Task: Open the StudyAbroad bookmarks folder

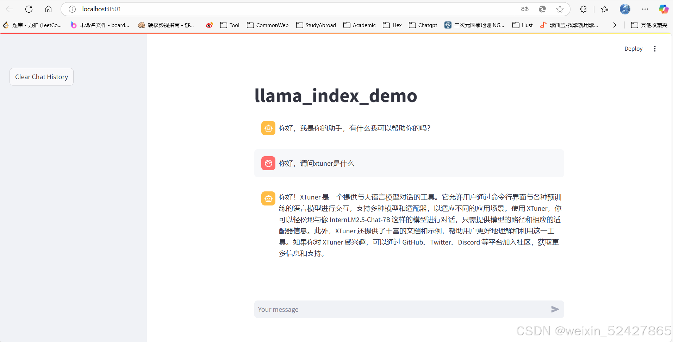Action: tap(316, 25)
